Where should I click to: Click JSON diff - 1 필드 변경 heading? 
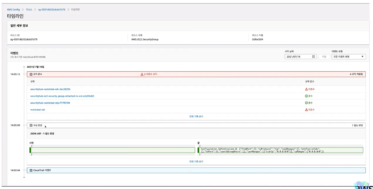tap(42, 133)
